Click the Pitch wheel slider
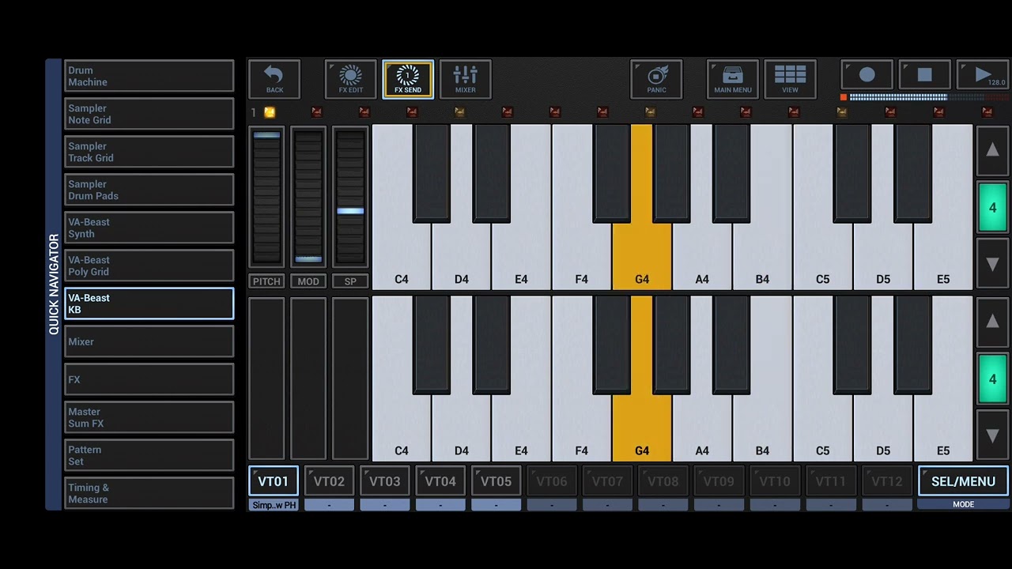 266,197
